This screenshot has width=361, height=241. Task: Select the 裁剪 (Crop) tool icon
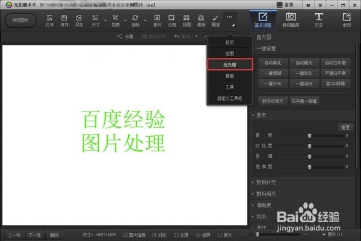point(116,20)
